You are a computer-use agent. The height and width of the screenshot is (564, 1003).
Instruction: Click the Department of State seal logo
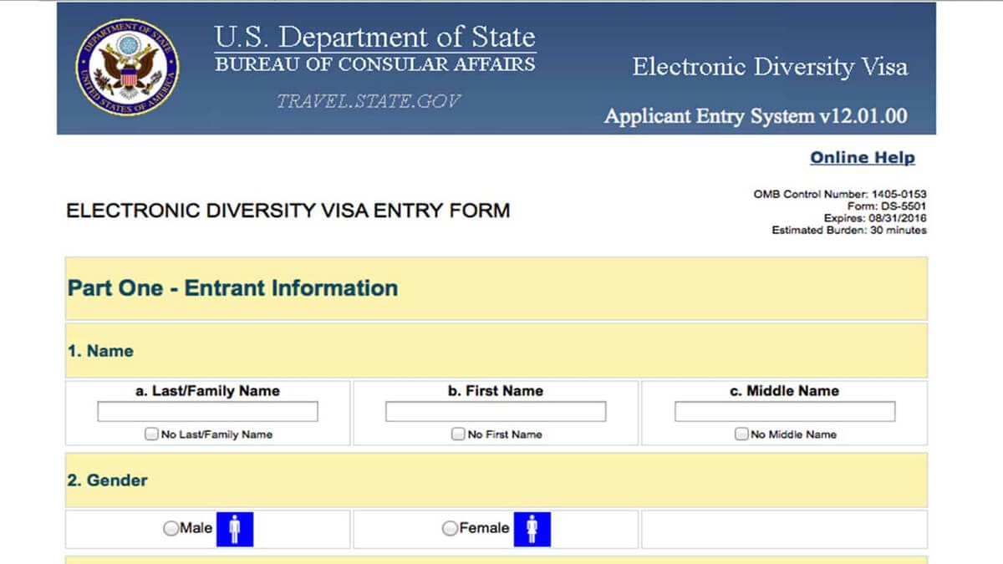click(x=128, y=68)
